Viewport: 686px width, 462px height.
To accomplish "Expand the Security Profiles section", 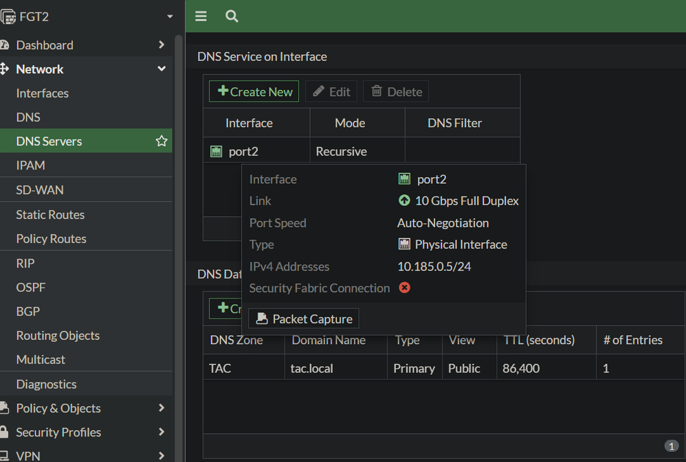I will tap(162, 432).
